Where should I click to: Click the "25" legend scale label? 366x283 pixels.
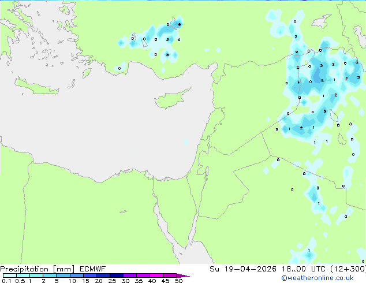pyautogui.click(x=112, y=281)
